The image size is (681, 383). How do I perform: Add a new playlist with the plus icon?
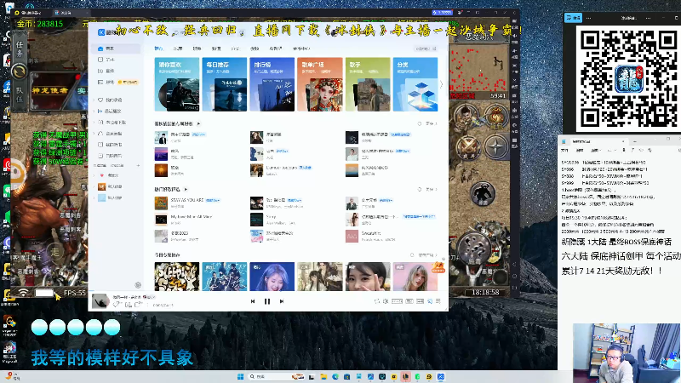tap(138, 165)
